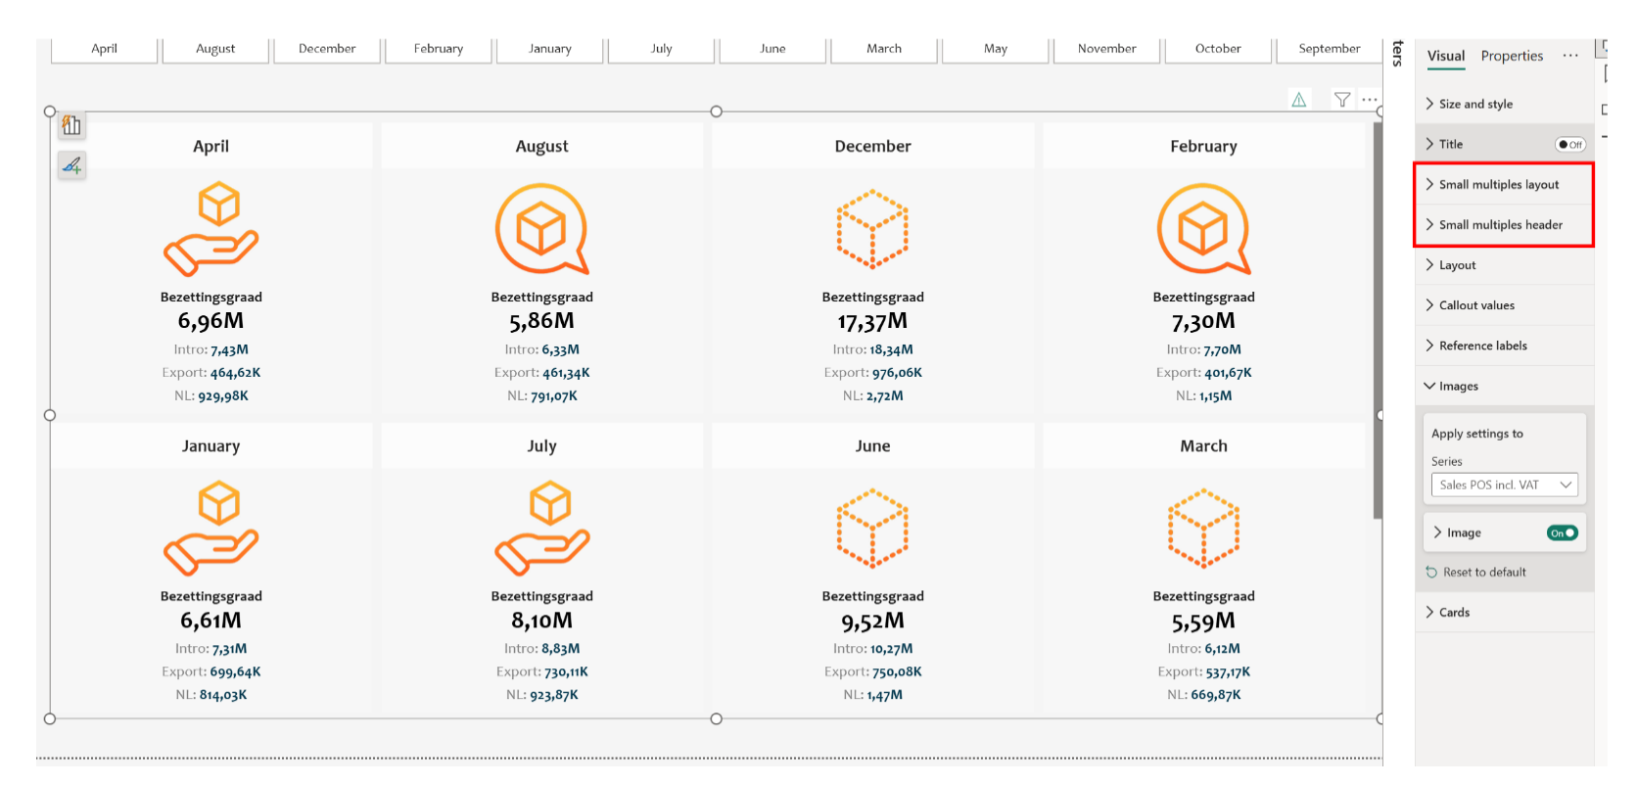Viewport: 1637px width, 785px height.
Task: Open the ellipsis menu beside the Properties tab
Action: pyautogui.click(x=1570, y=56)
